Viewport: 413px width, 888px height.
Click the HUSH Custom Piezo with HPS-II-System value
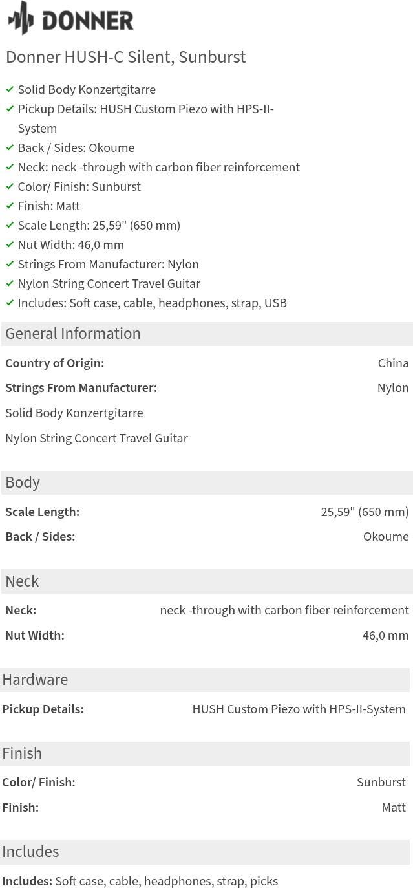tap(299, 709)
